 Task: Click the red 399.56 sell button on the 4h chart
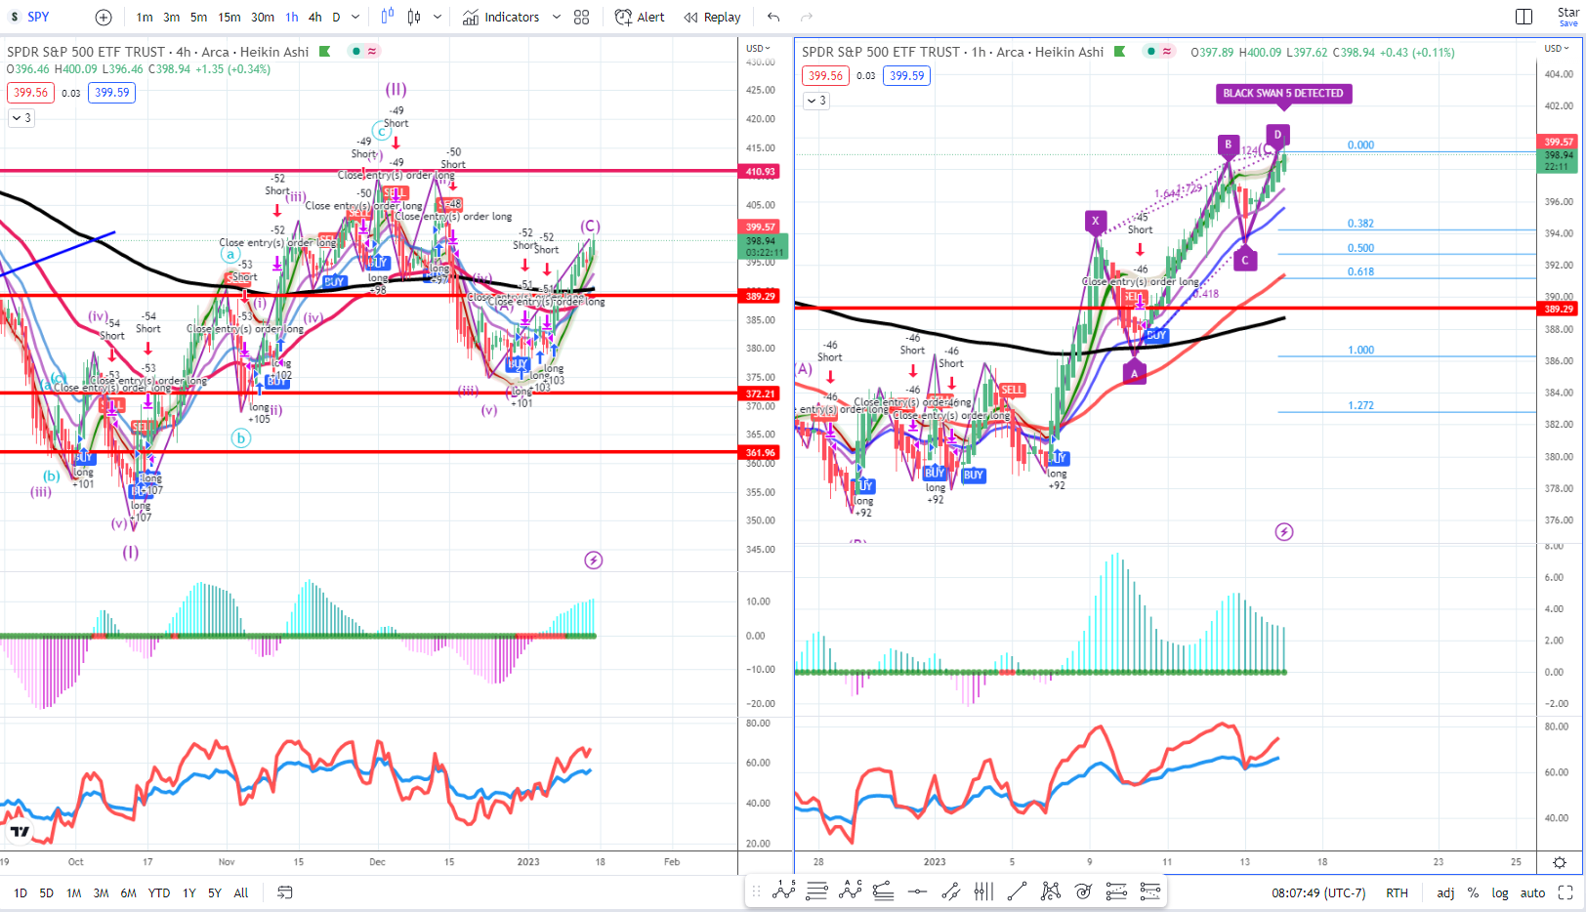(x=31, y=93)
